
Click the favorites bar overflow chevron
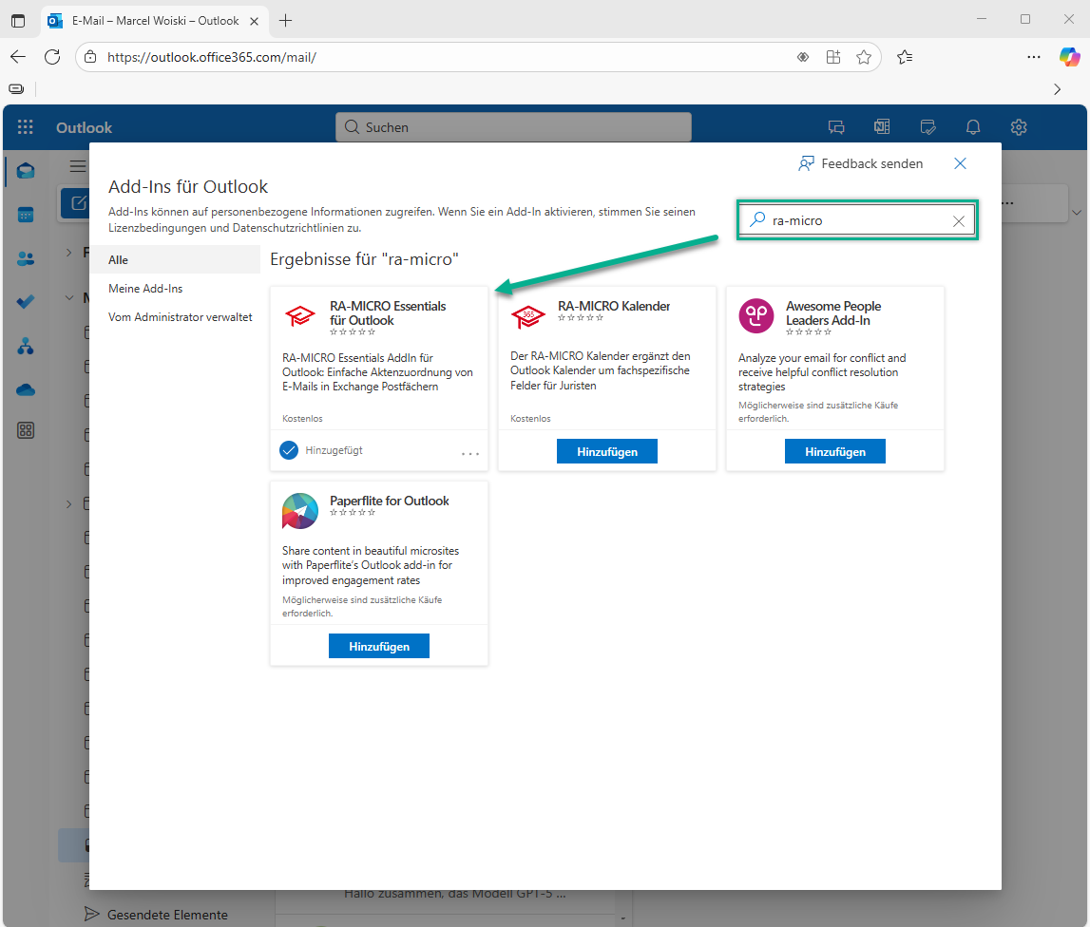click(x=1058, y=89)
